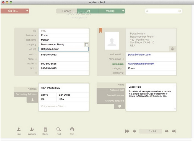Click the fax number 858-294-1695
The width and height of the screenshot is (194, 141).
64,68
